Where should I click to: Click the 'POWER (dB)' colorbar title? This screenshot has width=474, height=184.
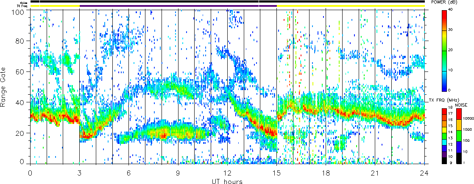[x=444, y=2]
